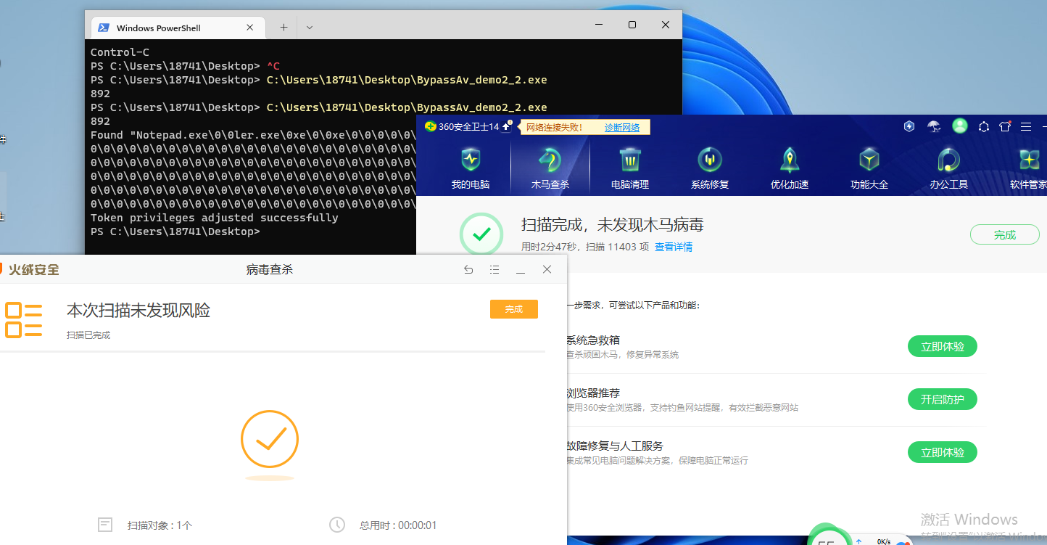
Task: Click the 扫描对象: 1个 text
Action: [x=160, y=525]
